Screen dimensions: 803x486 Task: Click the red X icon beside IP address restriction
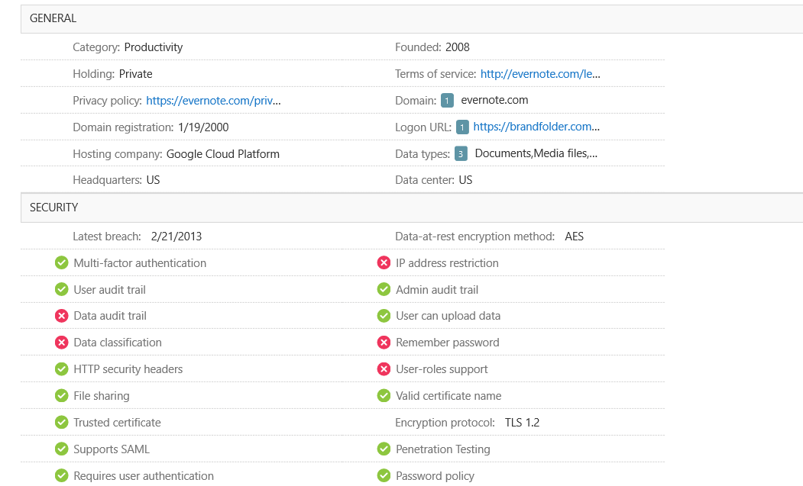[384, 263]
